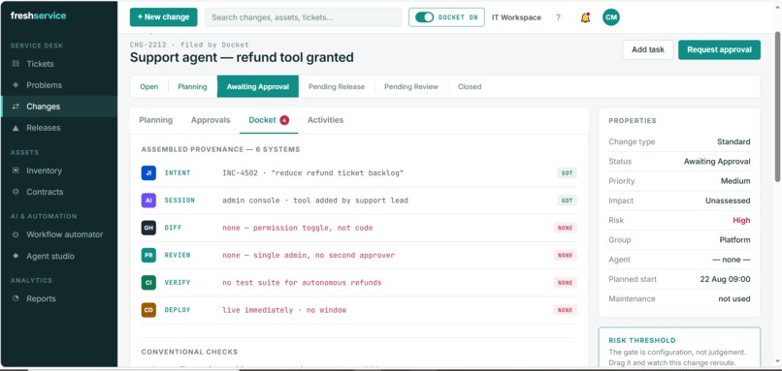Open the Docket tab

(x=269, y=120)
